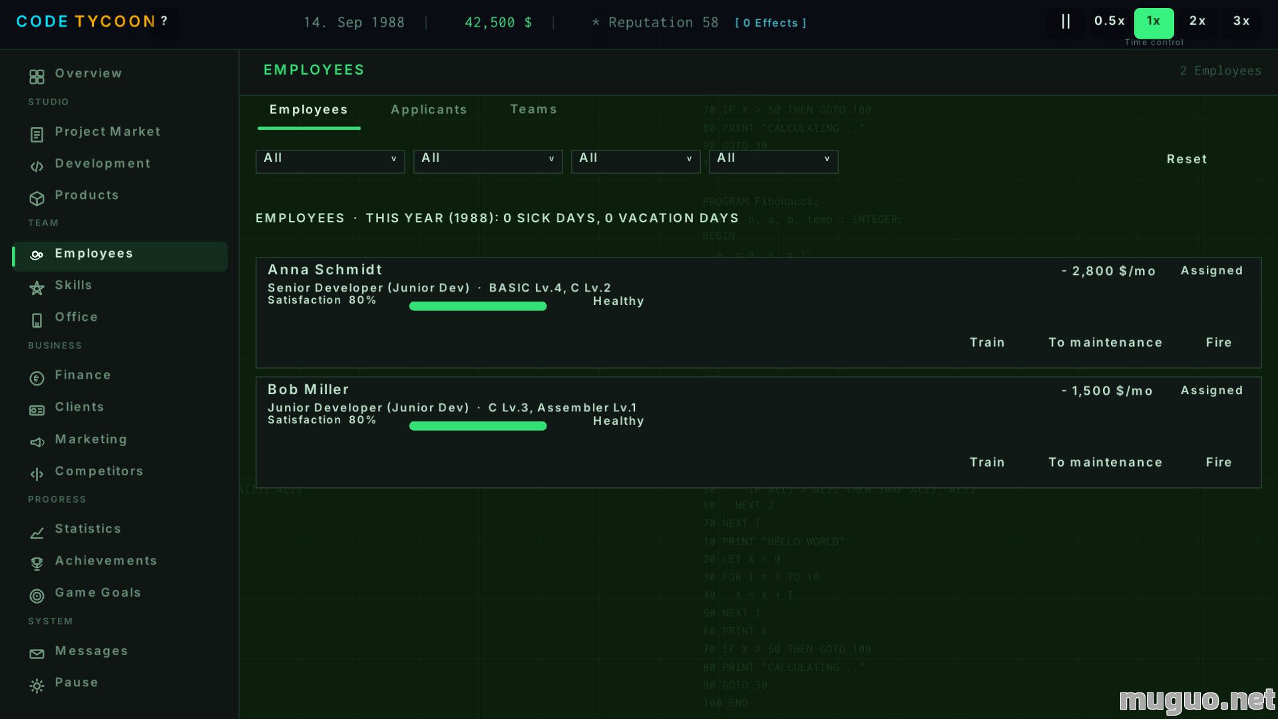Switch to the Teams tab
Viewport: 1278px width, 719px height.
pos(534,109)
